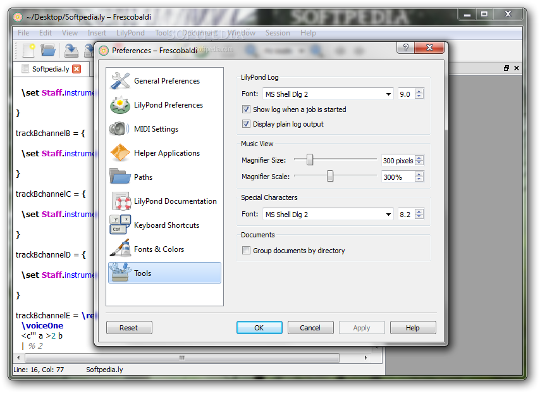Select LilyPond Documentation lifebuoy icon

point(121,201)
